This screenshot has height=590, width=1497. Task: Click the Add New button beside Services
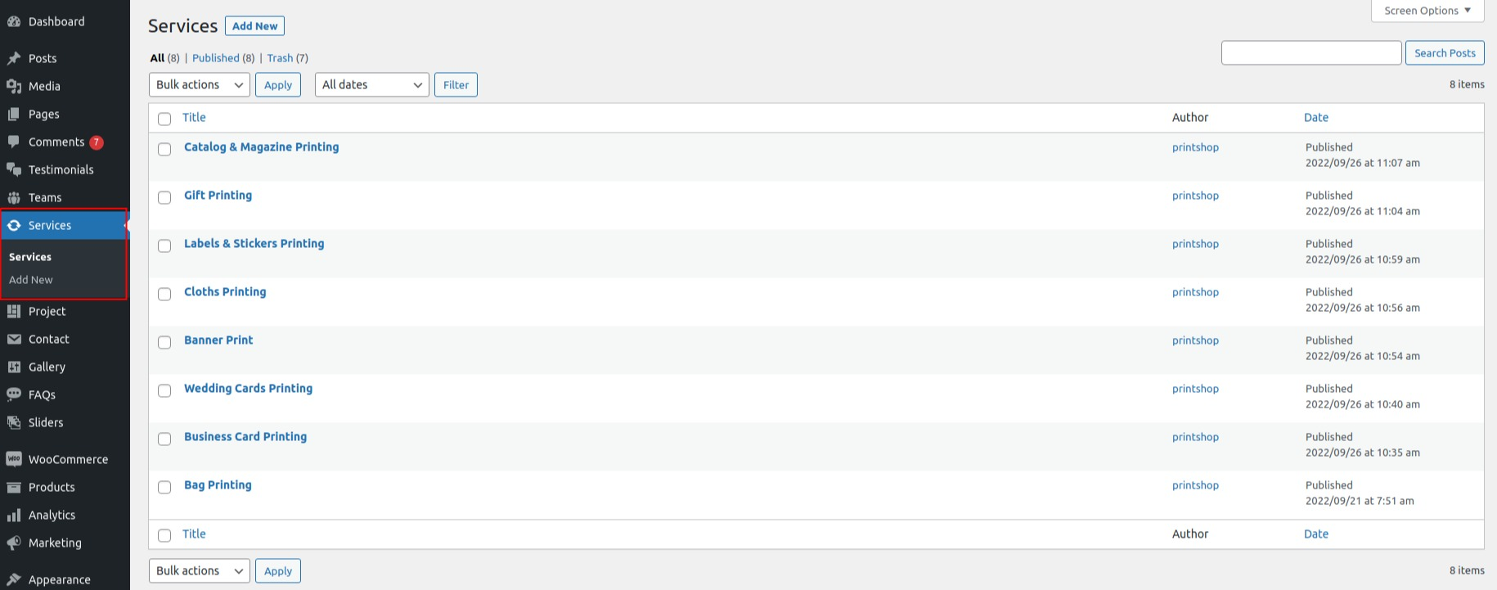click(254, 26)
